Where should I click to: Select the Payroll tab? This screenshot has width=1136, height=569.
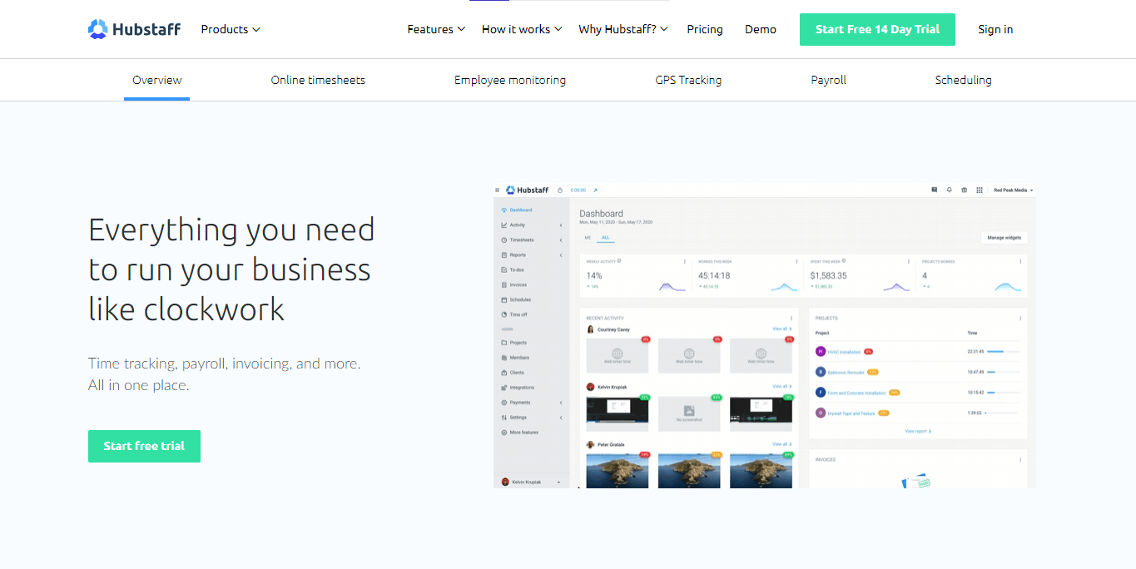829,80
